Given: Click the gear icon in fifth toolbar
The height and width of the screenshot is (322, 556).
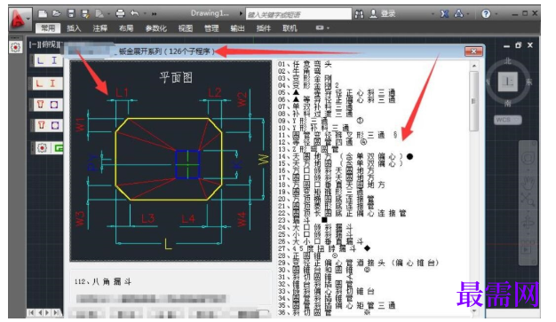Looking at the screenshot, I should [43, 148].
